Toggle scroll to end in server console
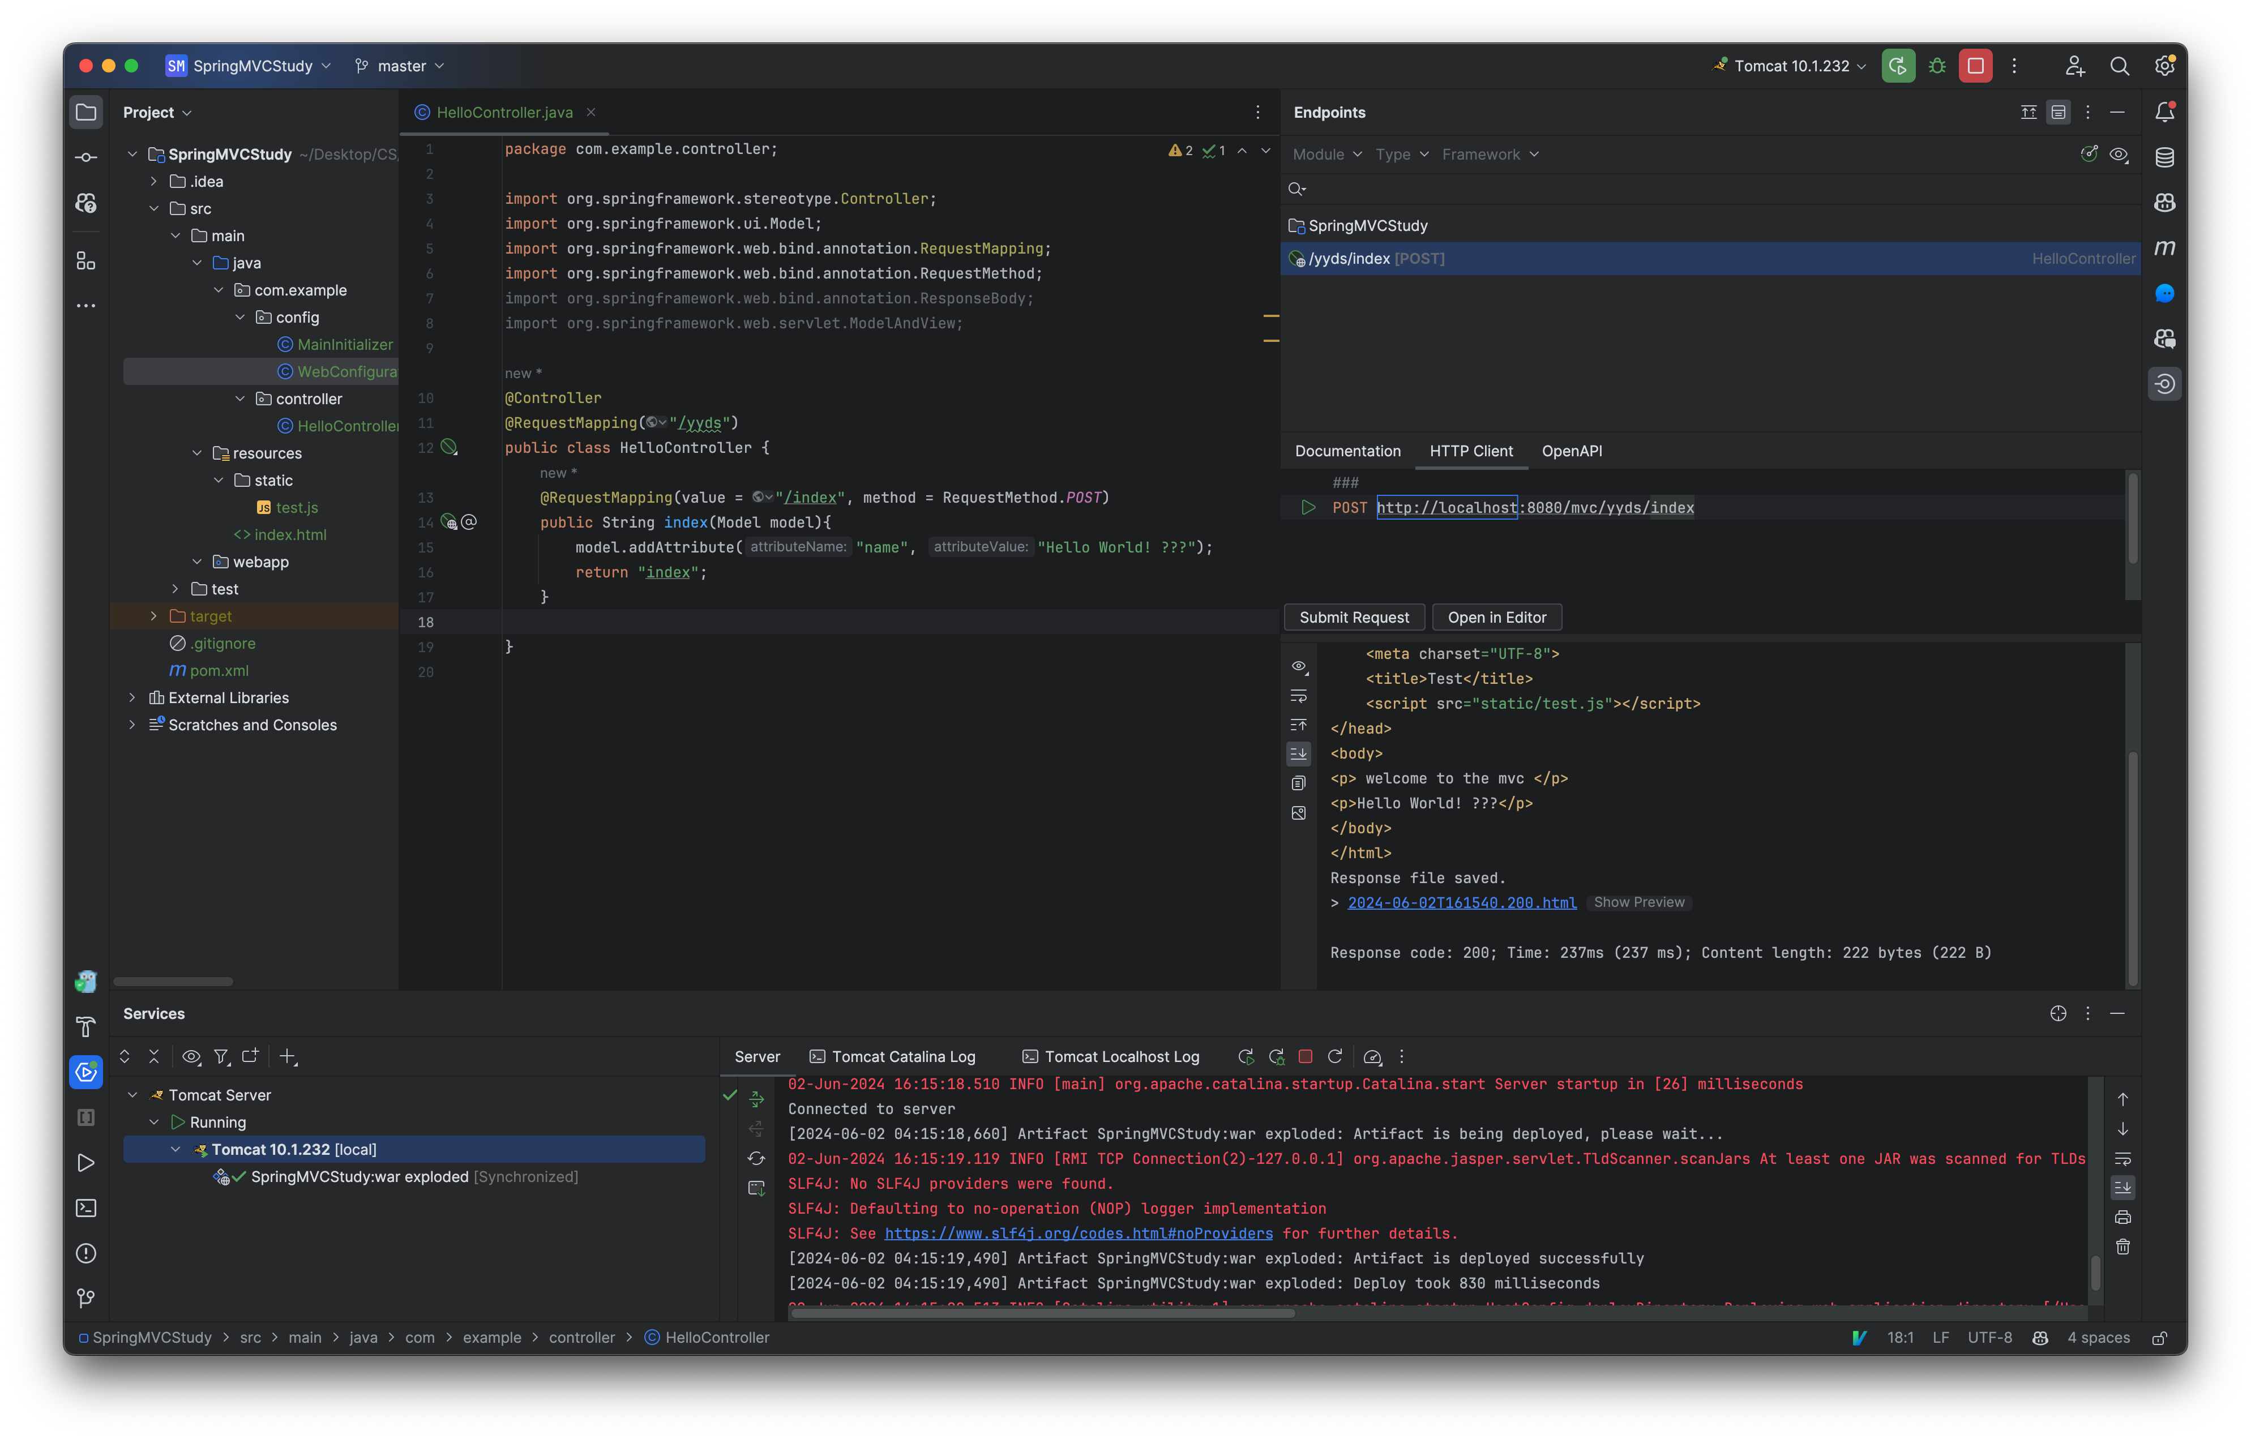The height and width of the screenshot is (1439, 2251). point(2123,1188)
